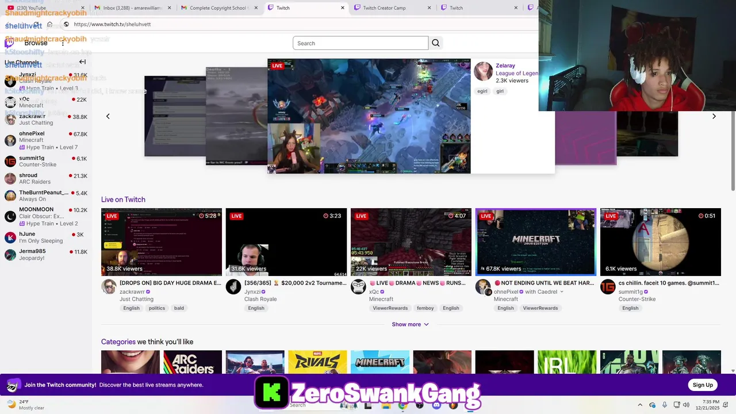Show previous stream in the carousel
This screenshot has height=414, width=736.
pos(108,116)
